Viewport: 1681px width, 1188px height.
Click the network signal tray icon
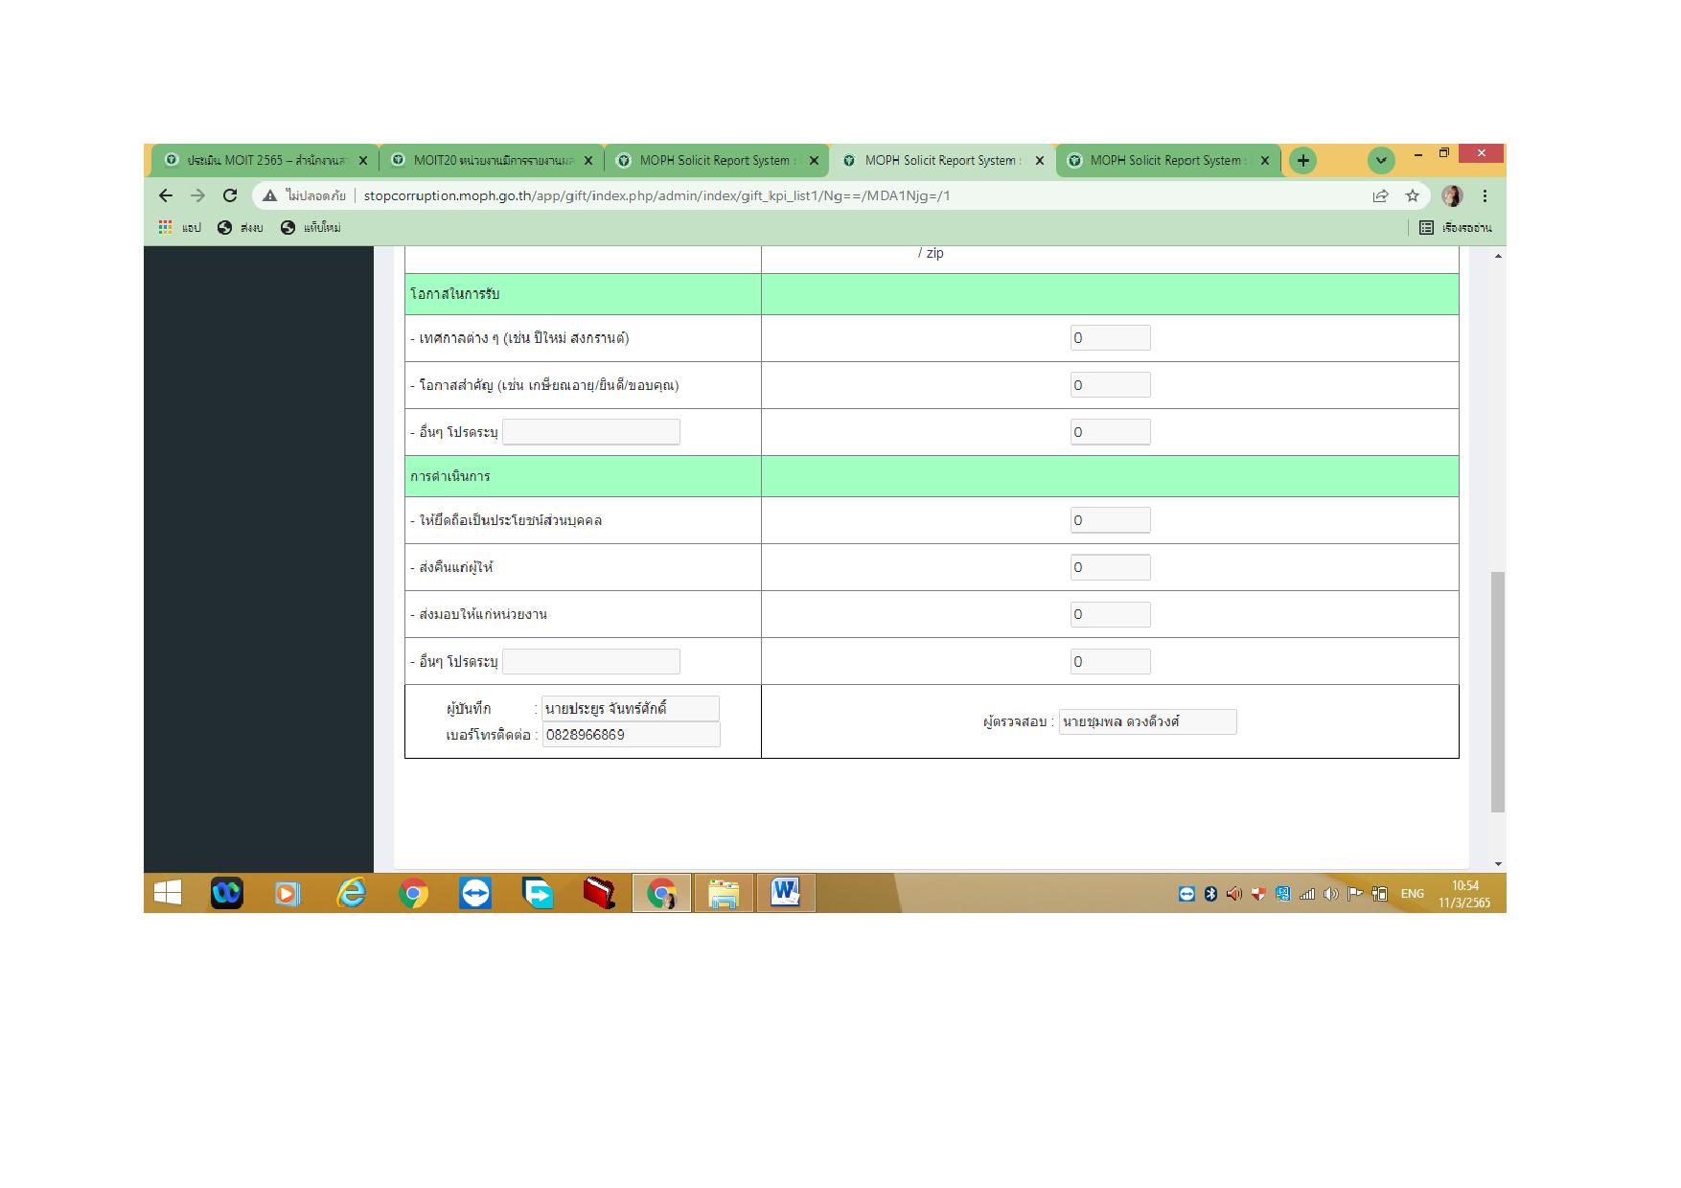pyautogui.click(x=1306, y=894)
